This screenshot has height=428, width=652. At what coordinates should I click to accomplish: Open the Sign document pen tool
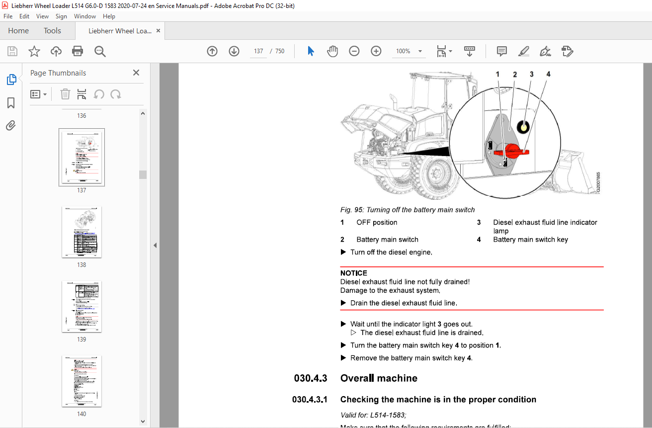(546, 51)
